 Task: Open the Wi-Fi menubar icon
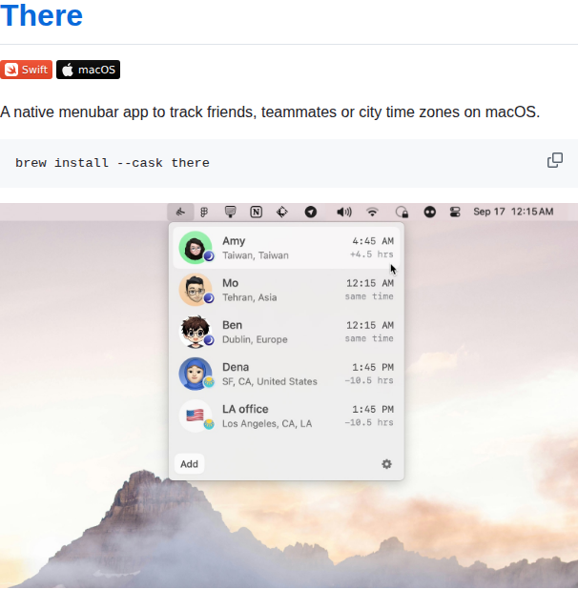tap(372, 213)
